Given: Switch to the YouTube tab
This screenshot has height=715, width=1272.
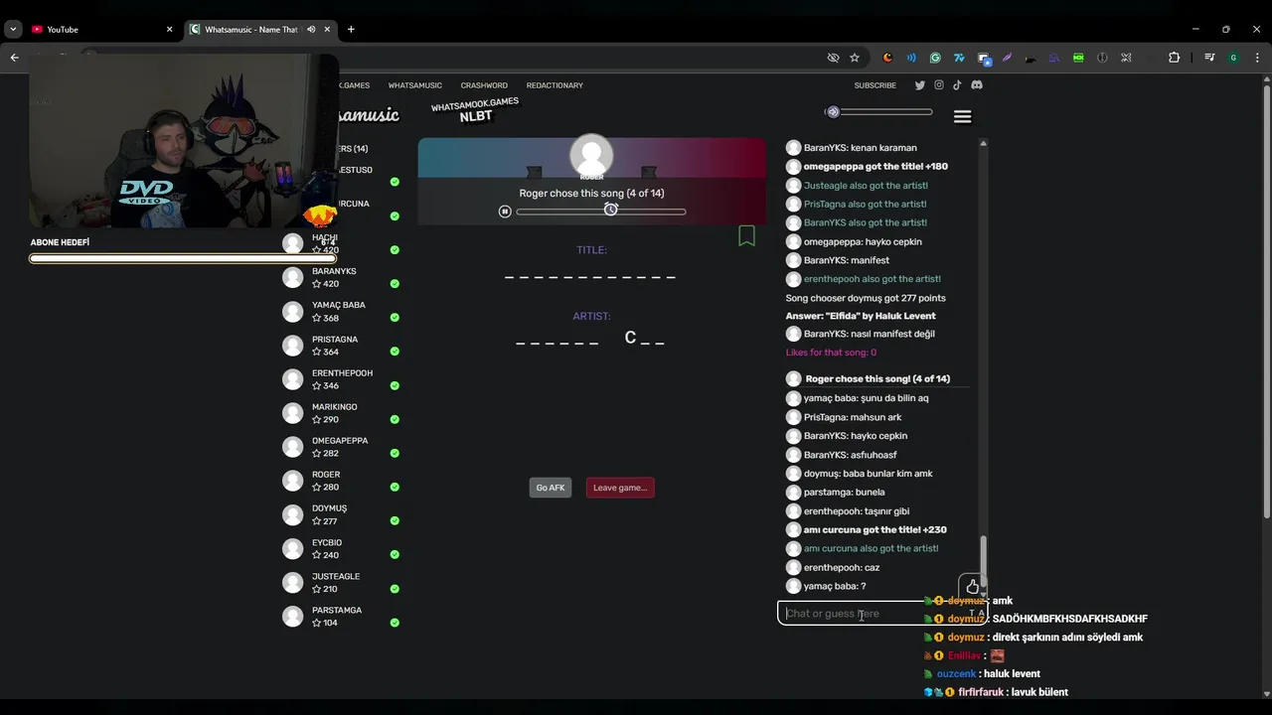Looking at the screenshot, I should tap(102, 30).
